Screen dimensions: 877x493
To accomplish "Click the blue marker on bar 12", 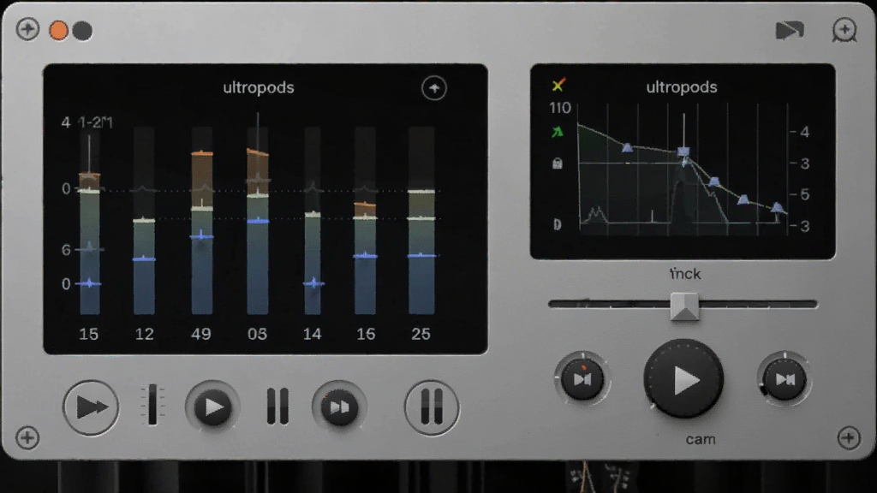I will coord(144,258).
